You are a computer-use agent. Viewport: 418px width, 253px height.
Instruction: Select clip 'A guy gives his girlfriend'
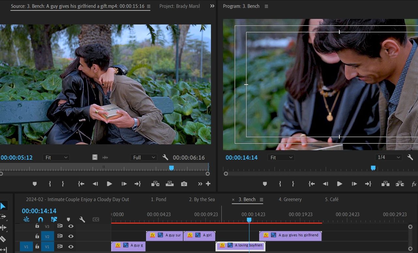(x=291, y=235)
